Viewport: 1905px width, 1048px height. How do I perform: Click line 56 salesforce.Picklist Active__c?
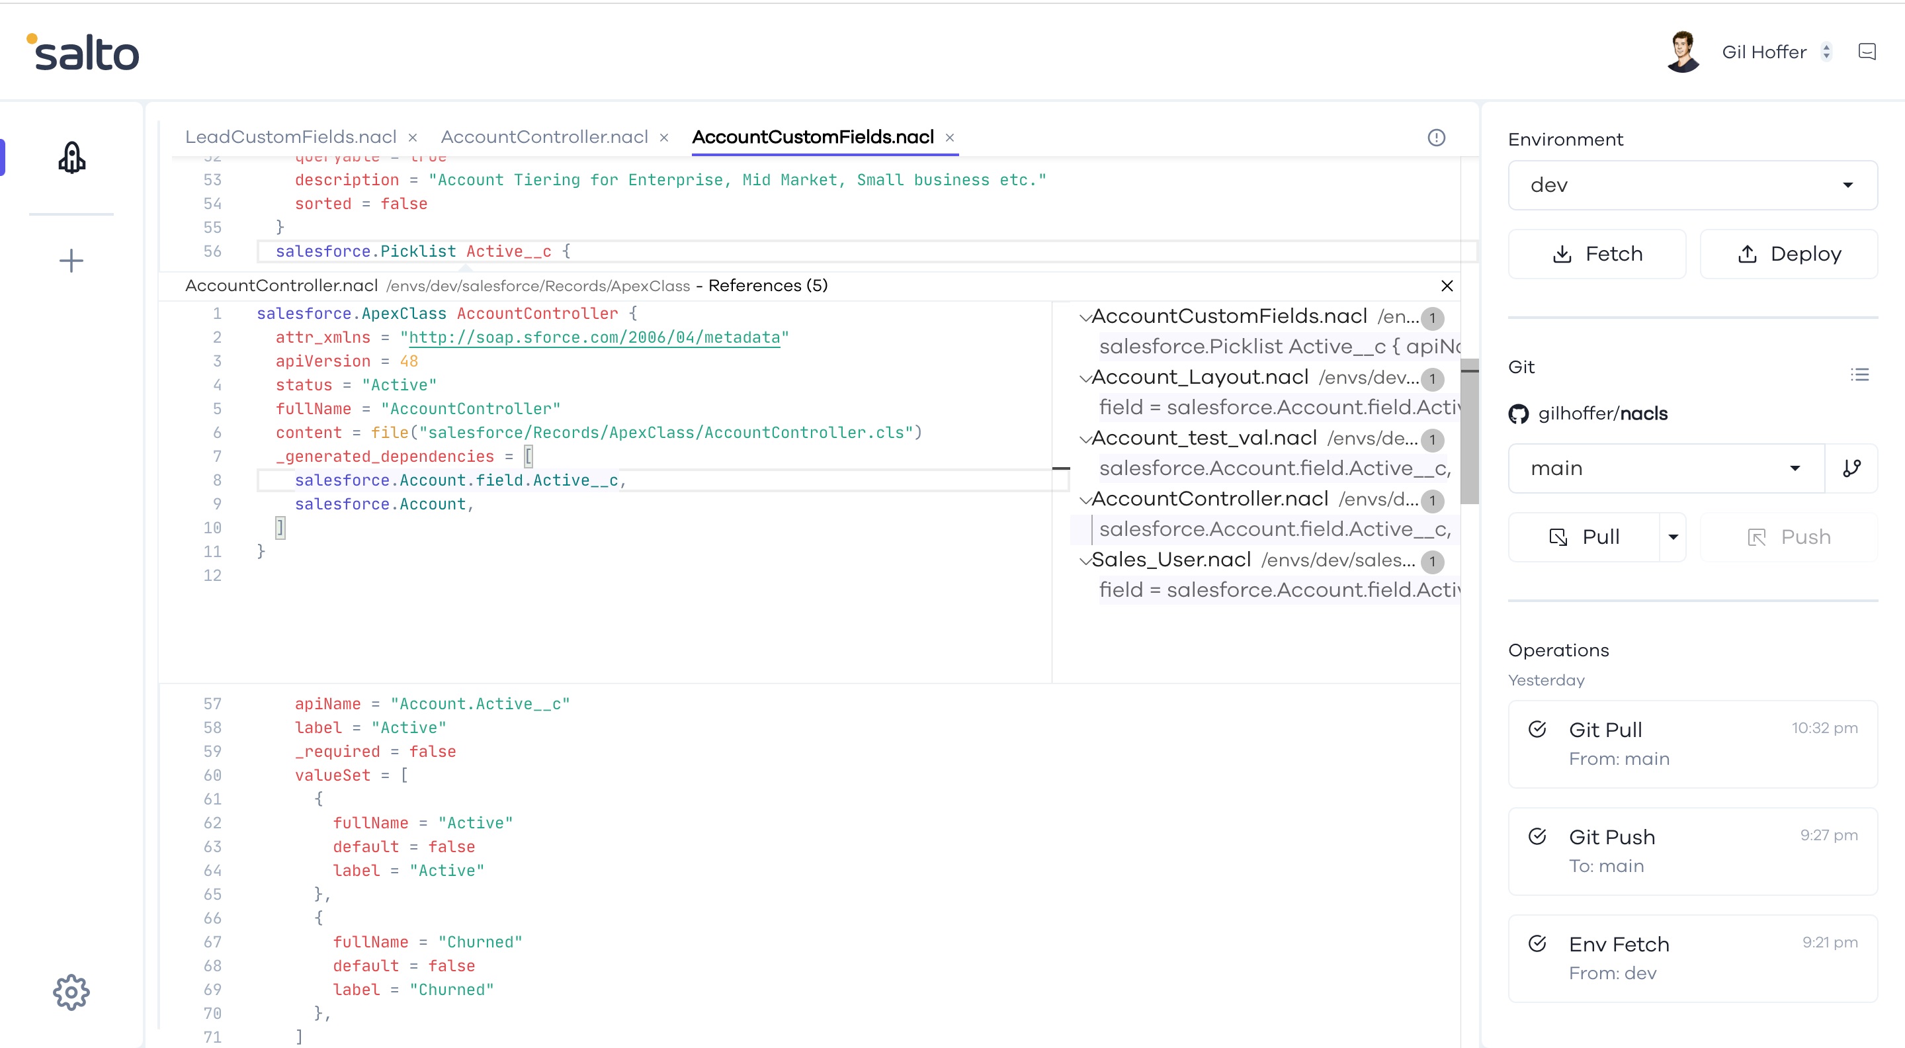click(423, 251)
